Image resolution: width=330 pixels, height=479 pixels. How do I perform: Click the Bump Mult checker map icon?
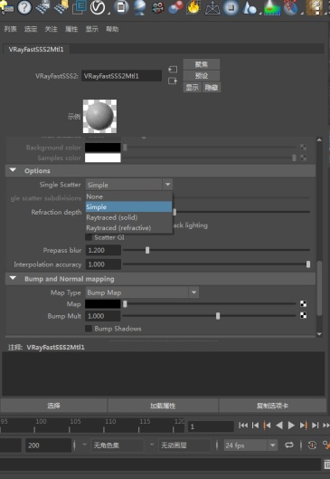[303, 315]
